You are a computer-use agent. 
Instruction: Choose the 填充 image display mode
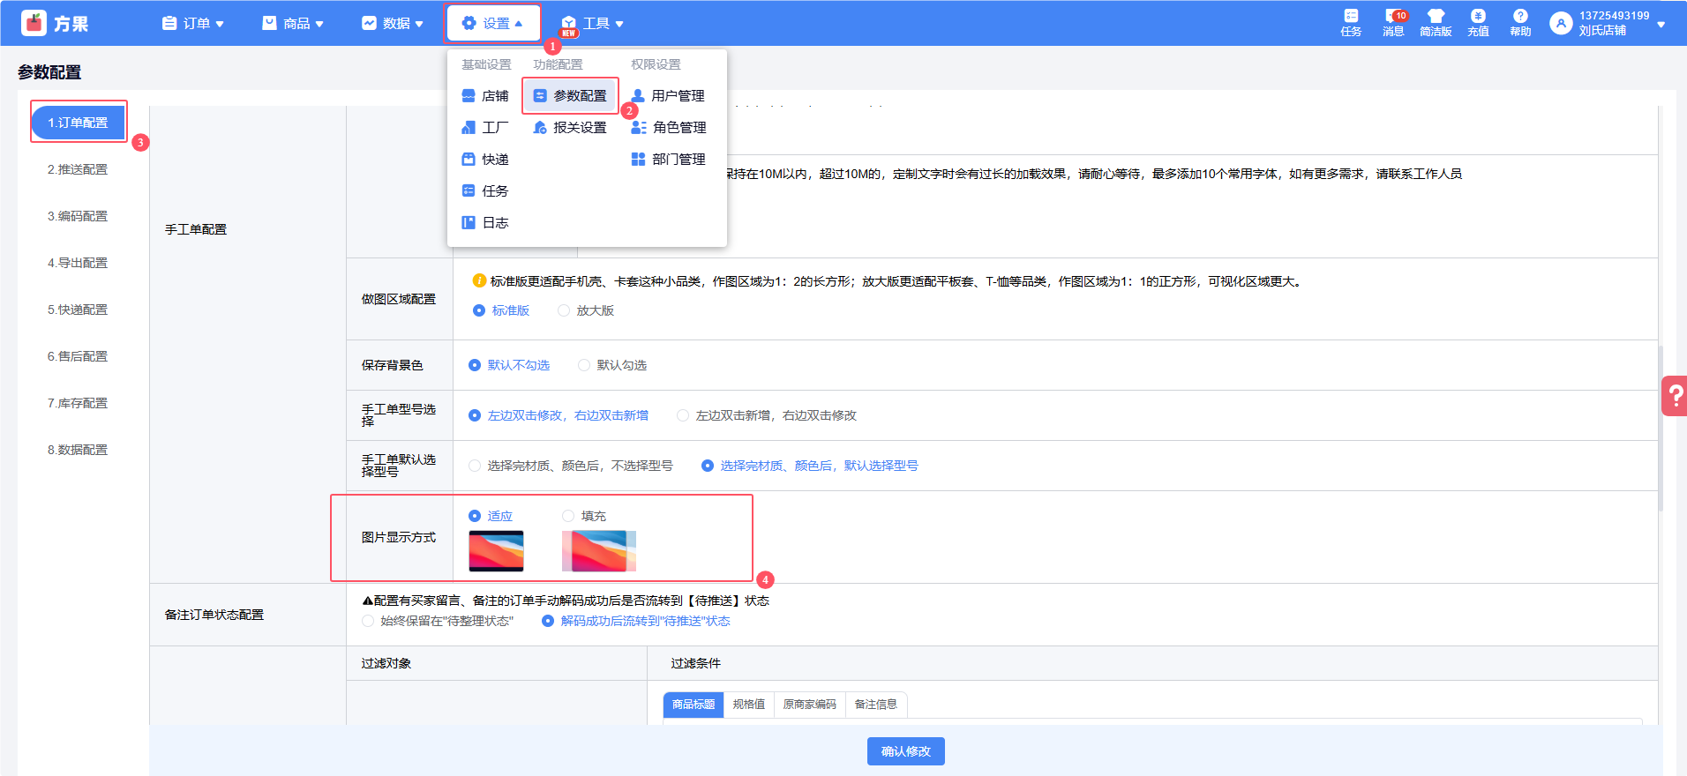click(x=568, y=516)
